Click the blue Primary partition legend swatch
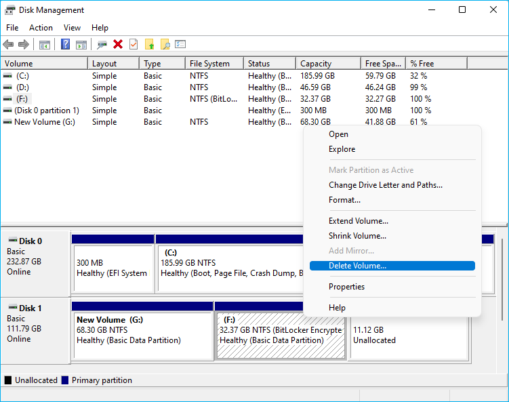The width and height of the screenshot is (509, 402). coord(65,380)
